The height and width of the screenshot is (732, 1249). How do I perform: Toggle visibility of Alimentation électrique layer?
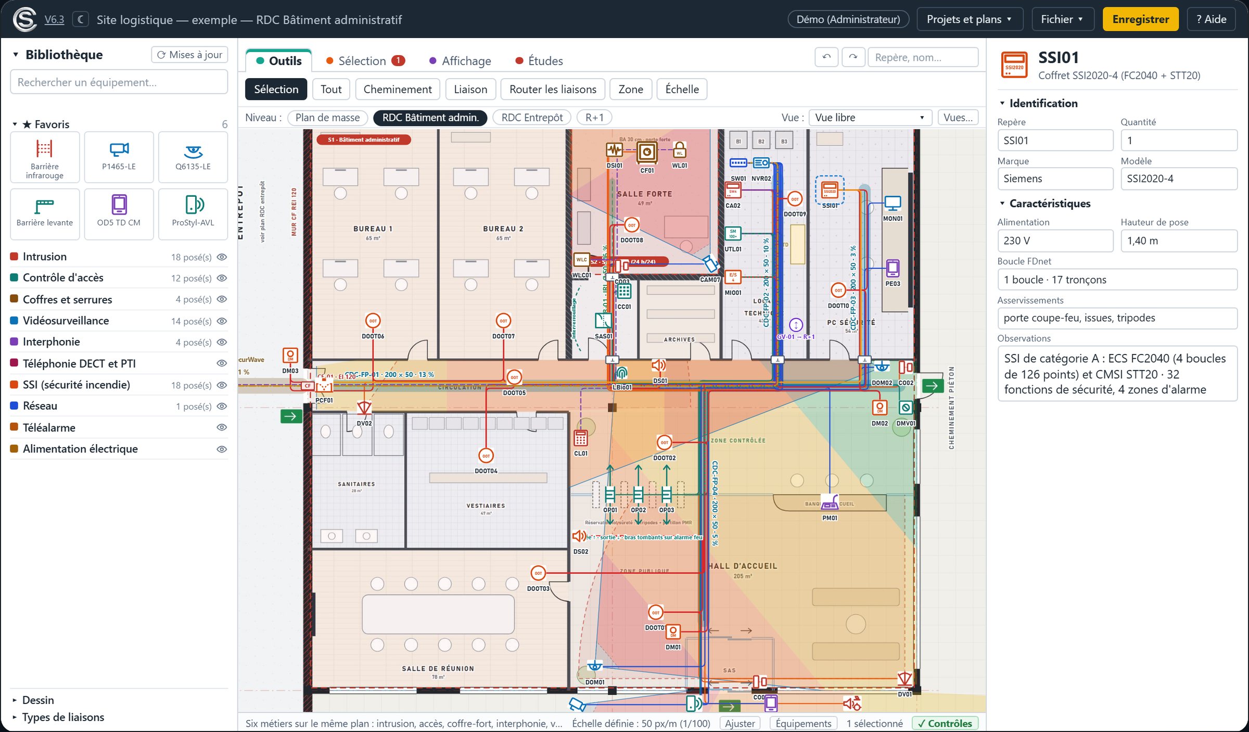point(222,449)
